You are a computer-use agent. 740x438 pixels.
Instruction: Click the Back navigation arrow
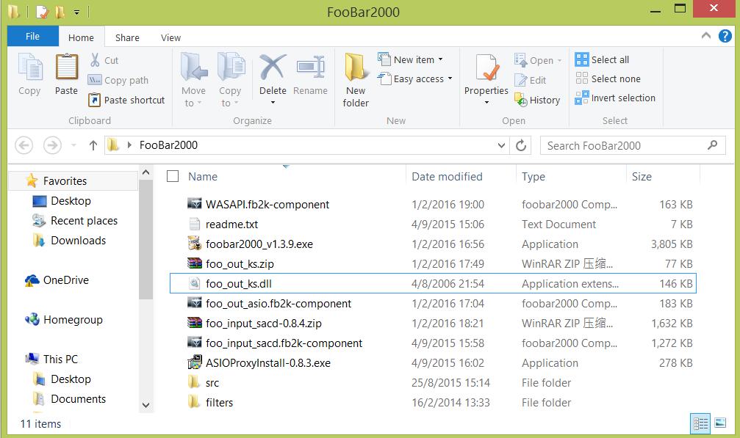point(24,145)
